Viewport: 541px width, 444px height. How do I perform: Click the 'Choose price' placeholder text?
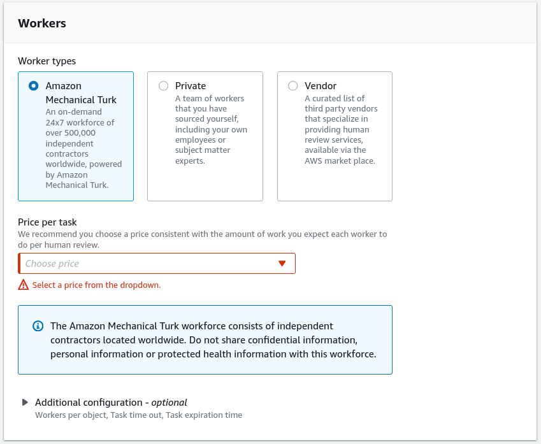[x=52, y=264]
